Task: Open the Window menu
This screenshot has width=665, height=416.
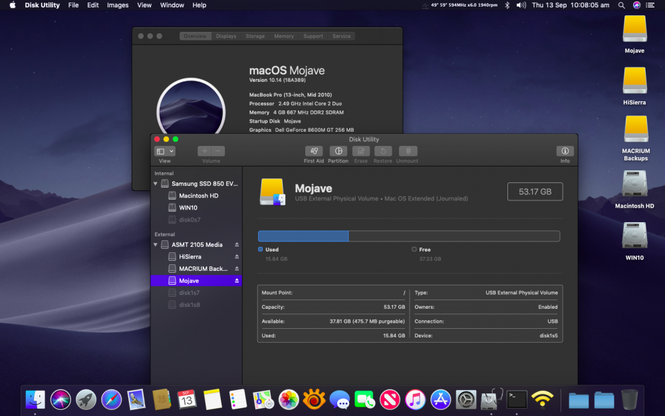Action: point(172,5)
